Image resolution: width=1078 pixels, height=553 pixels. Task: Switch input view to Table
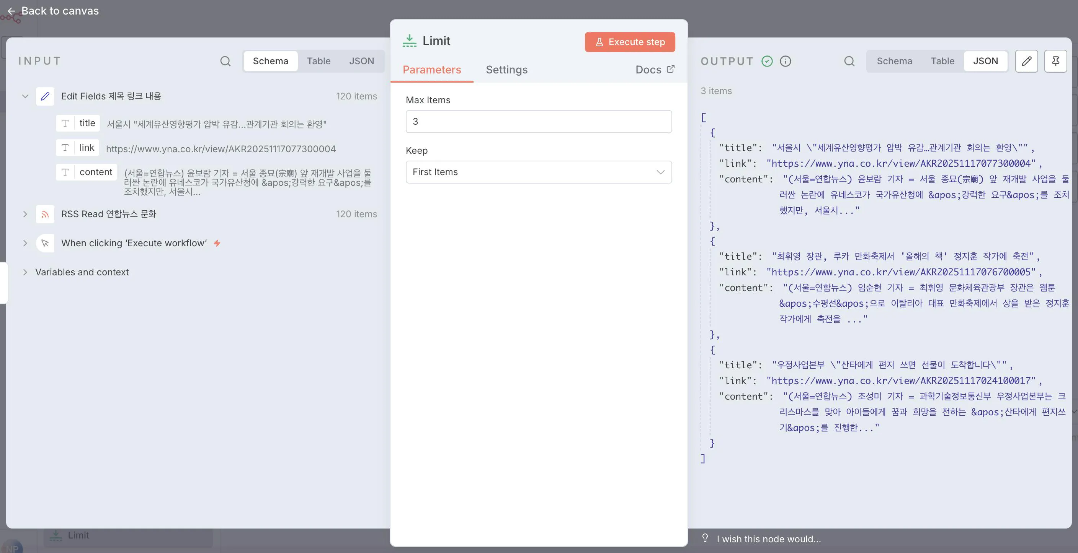tap(318, 61)
